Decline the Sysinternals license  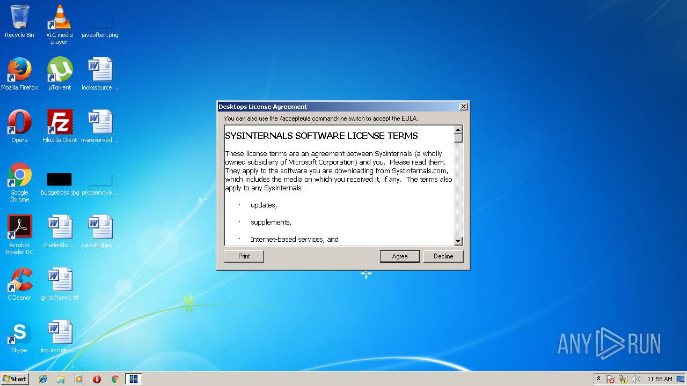coord(443,256)
